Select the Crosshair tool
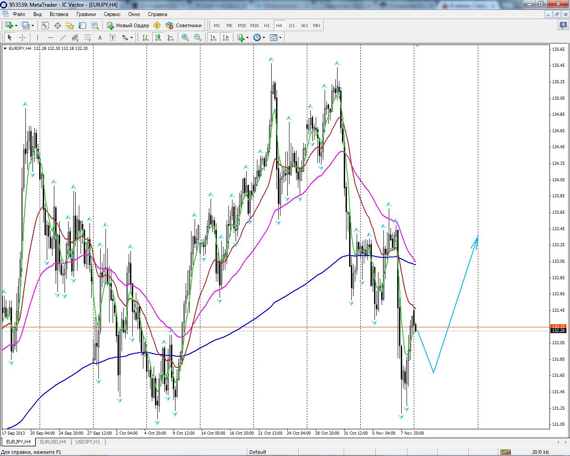 22,38
